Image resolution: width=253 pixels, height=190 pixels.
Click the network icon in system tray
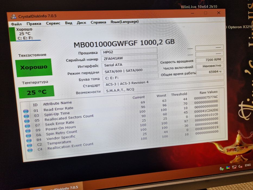pyautogui.click(x=234, y=167)
